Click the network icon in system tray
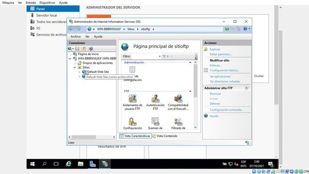The width and height of the screenshot is (309, 174). 230,164
